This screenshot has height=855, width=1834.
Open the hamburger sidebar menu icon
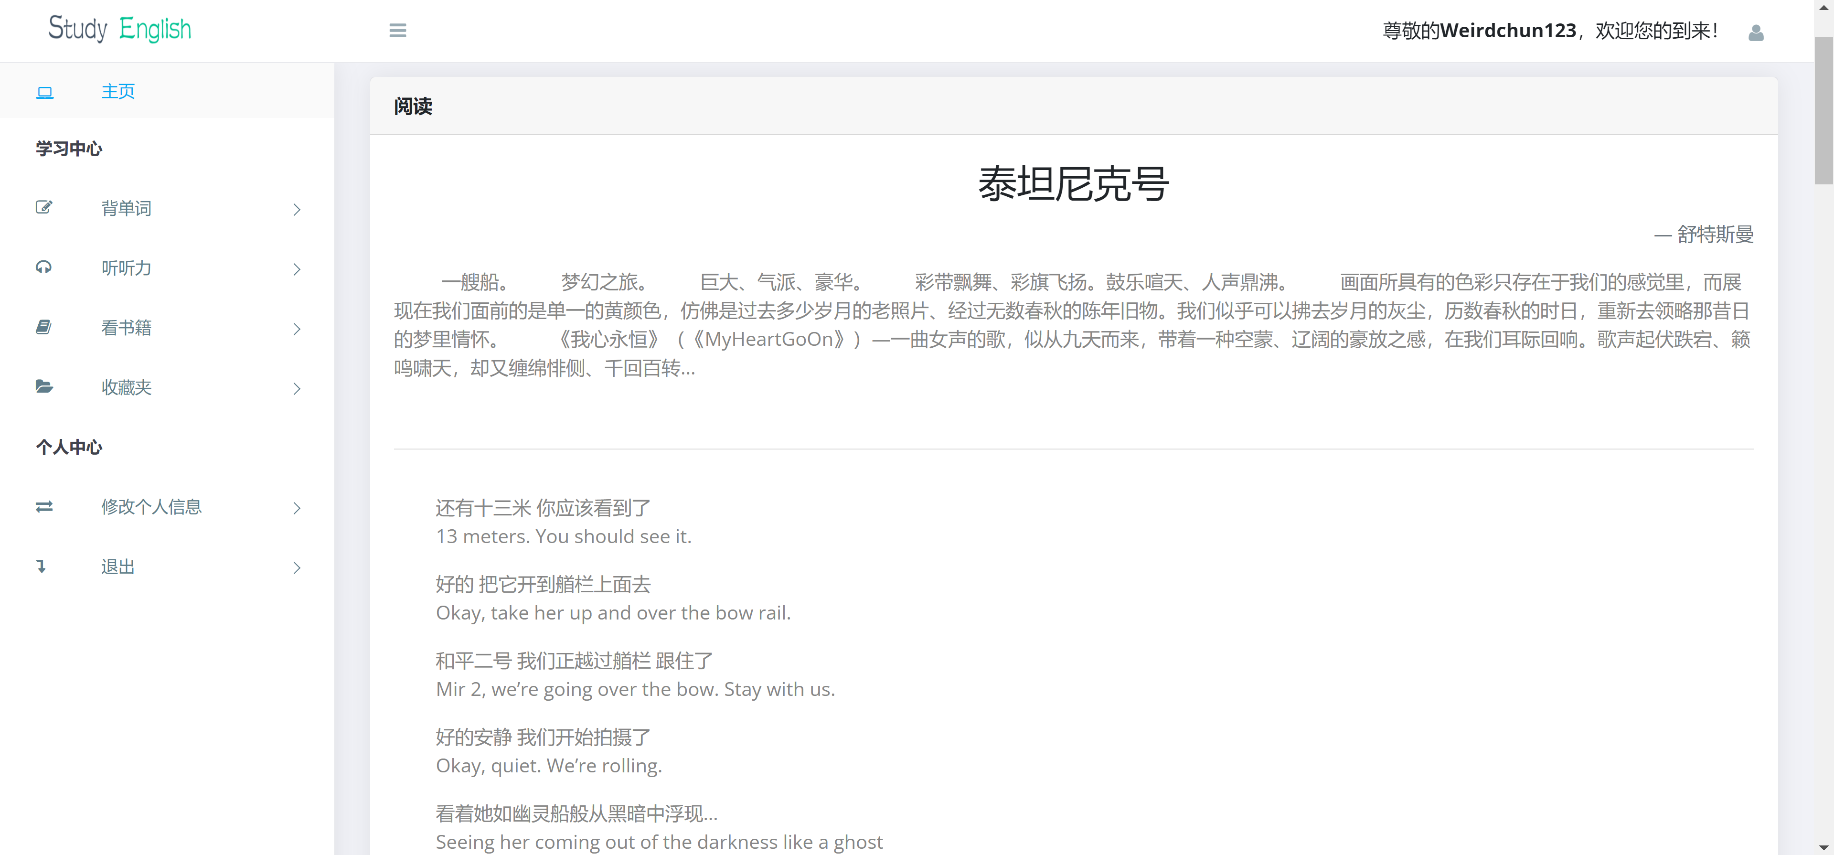pyautogui.click(x=397, y=31)
